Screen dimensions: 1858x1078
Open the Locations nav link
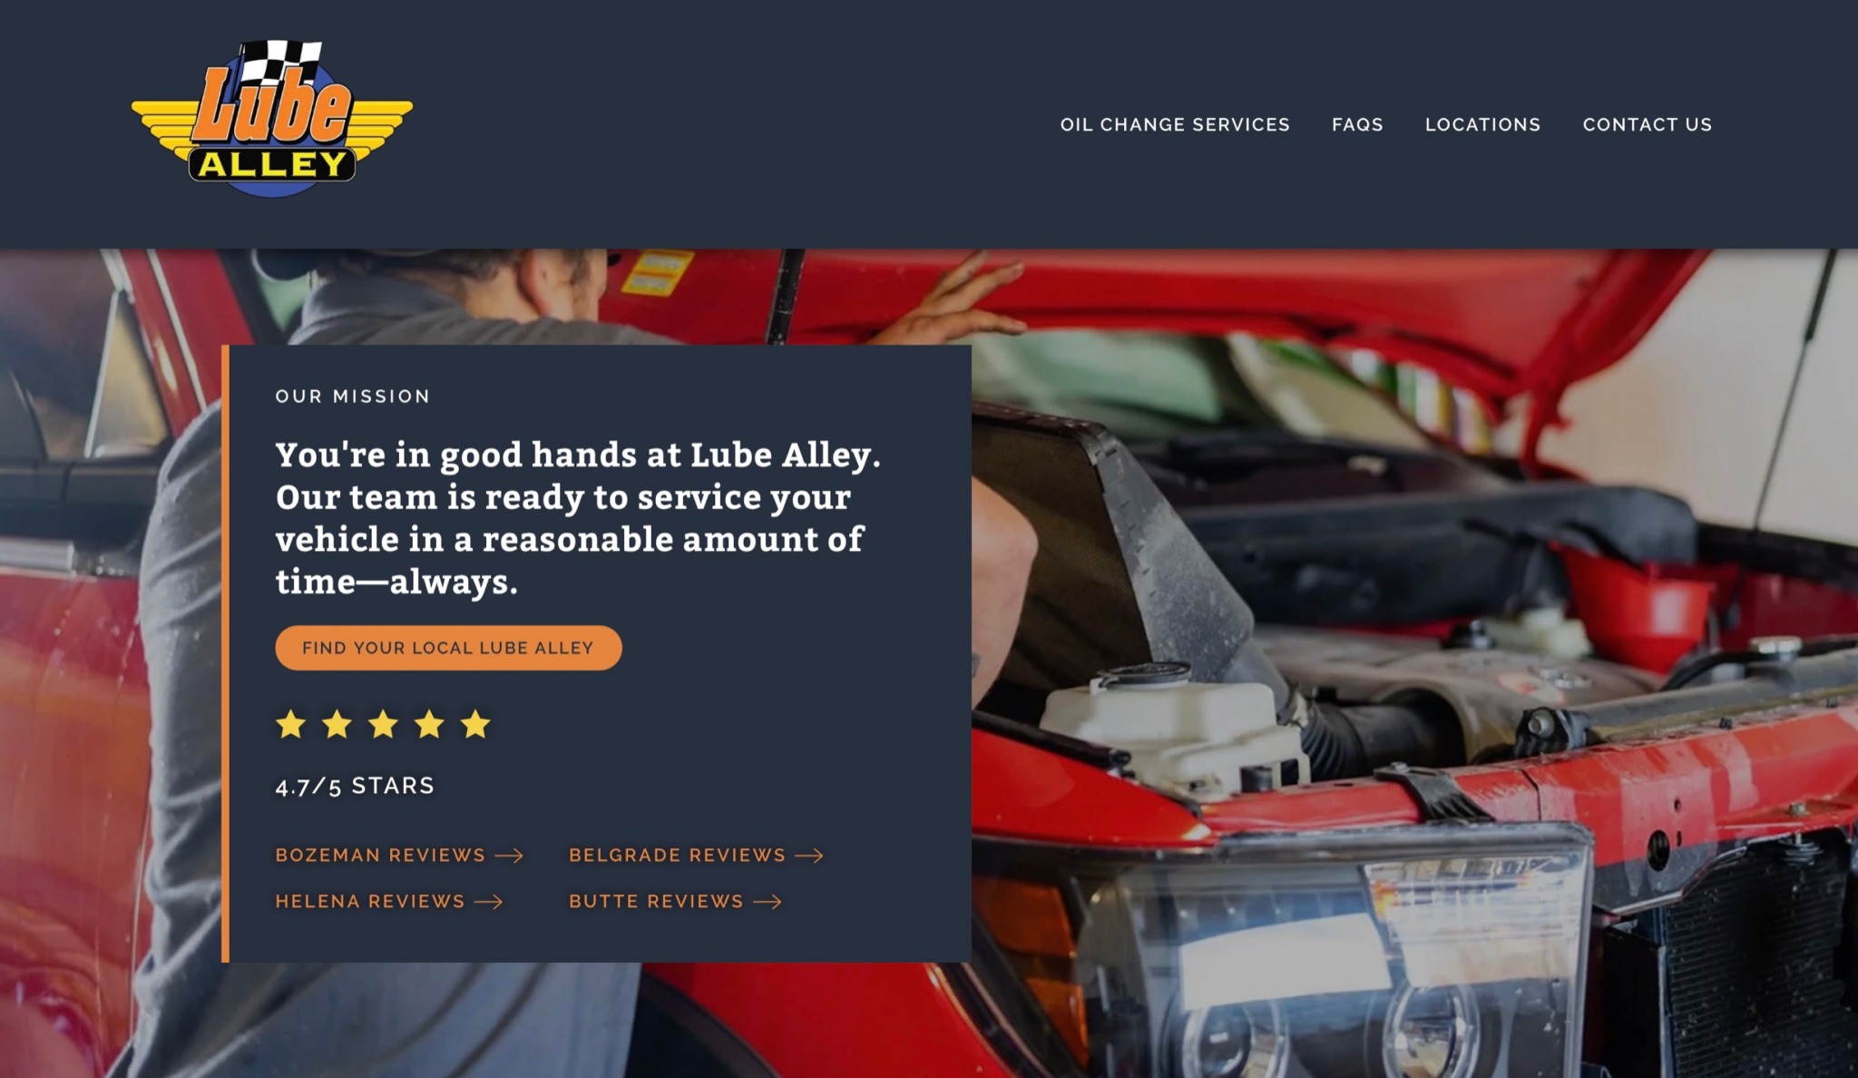(1482, 125)
